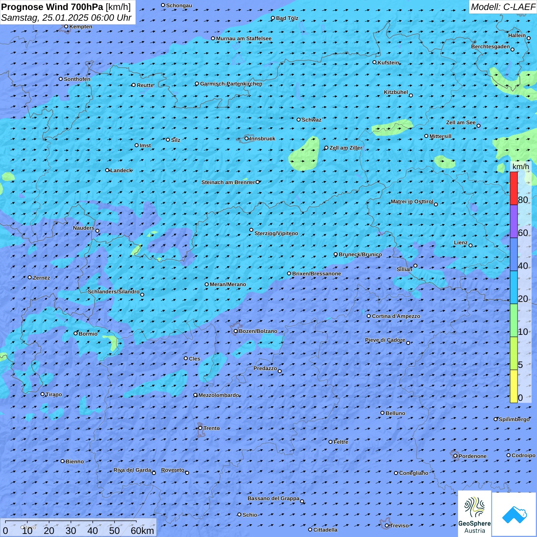
Task: Click the Bozen/Bolzano city marker
Action: click(236, 331)
